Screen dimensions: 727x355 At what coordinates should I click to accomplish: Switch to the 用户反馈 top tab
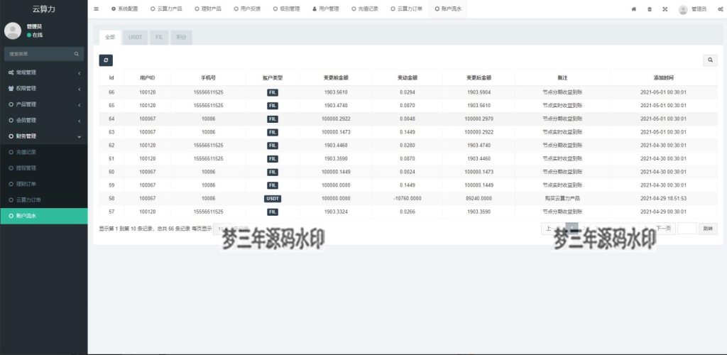point(247,9)
